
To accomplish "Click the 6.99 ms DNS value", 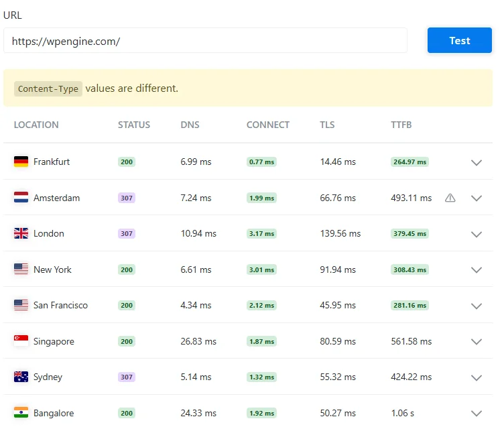I will pos(196,162).
